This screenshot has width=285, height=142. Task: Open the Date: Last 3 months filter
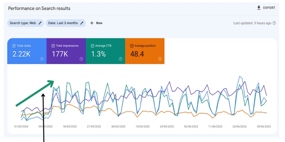coord(63,23)
